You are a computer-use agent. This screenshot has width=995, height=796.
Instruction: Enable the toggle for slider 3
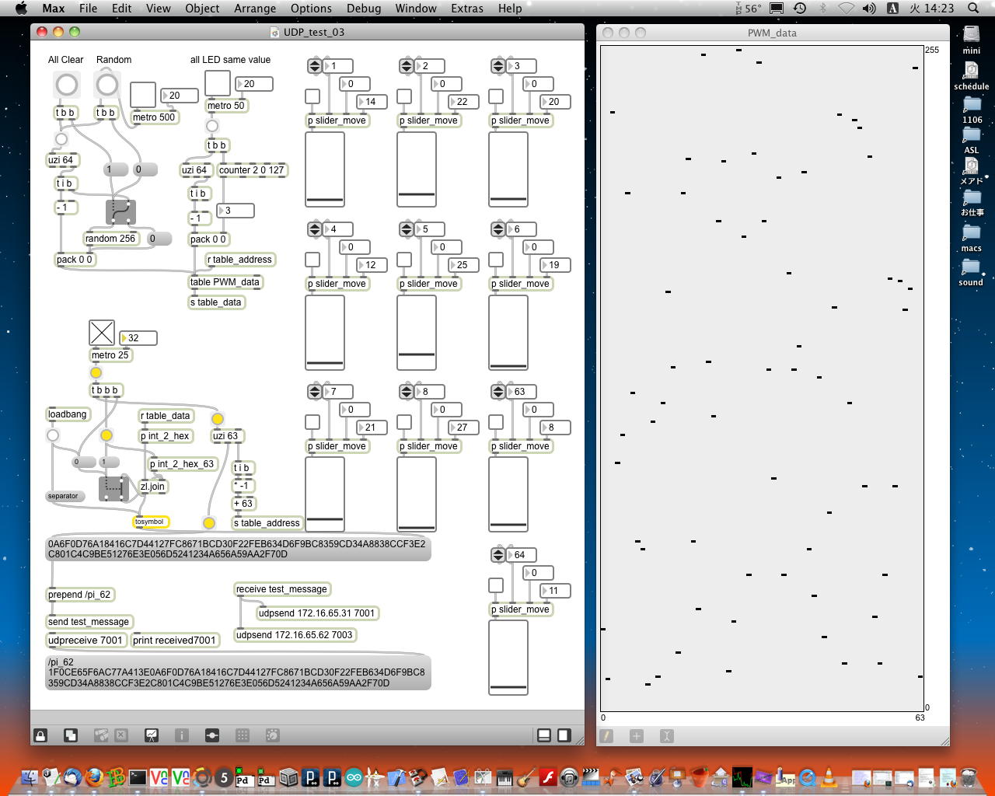pyautogui.click(x=496, y=96)
